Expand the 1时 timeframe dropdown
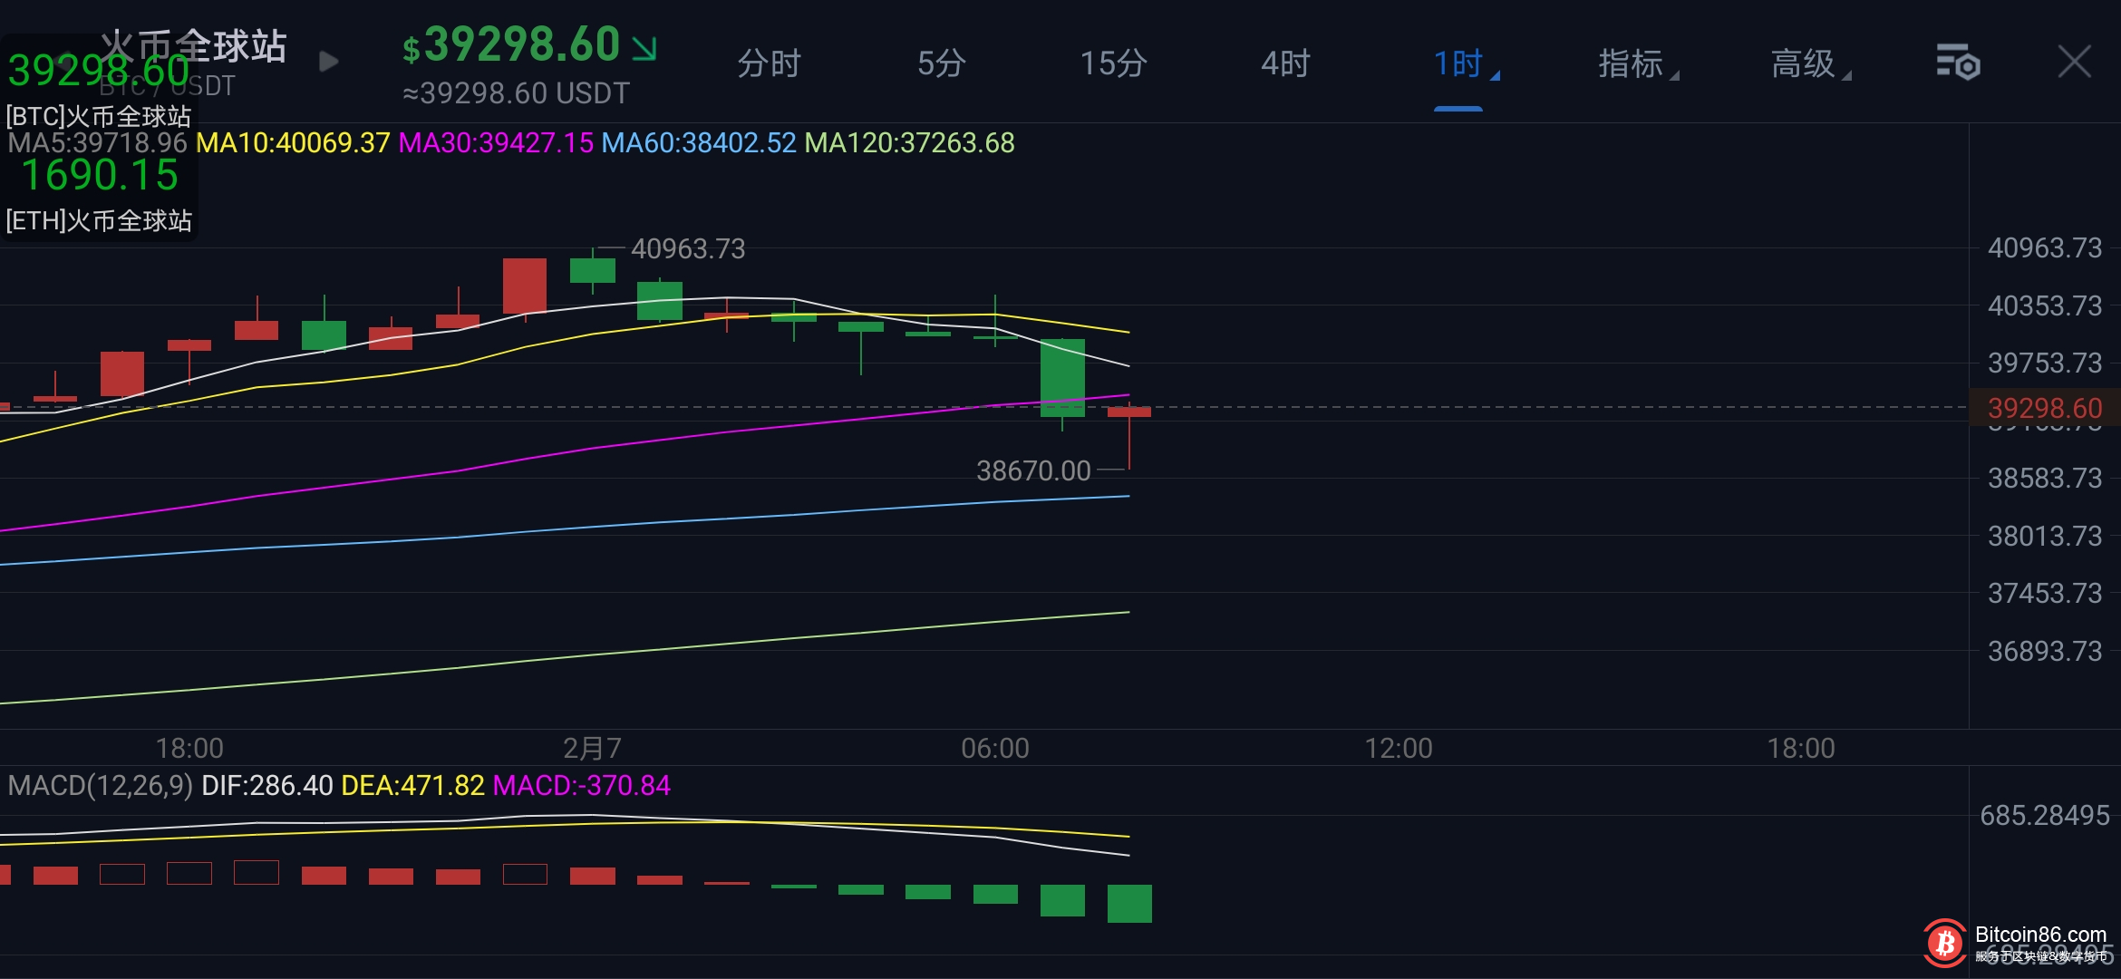 [1459, 63]
